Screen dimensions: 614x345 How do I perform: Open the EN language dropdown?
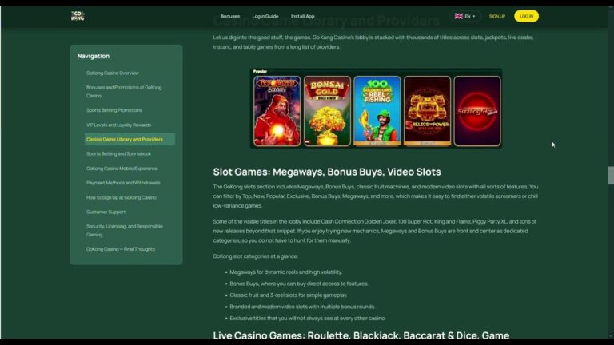coord(465,17)
